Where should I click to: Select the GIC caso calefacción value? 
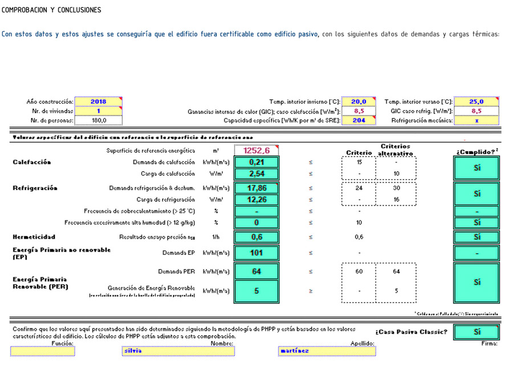[359, 111]
